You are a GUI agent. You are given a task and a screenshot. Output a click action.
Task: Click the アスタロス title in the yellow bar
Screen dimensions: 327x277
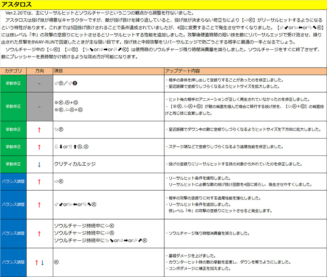click(x=17, y=4)
